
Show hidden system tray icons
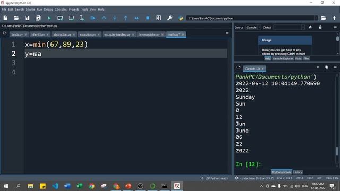point(261,186)
